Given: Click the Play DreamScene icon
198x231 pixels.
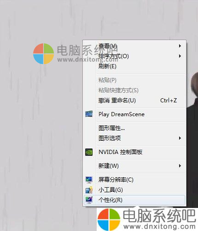Looking at the screenshot, I should [89, 114].
